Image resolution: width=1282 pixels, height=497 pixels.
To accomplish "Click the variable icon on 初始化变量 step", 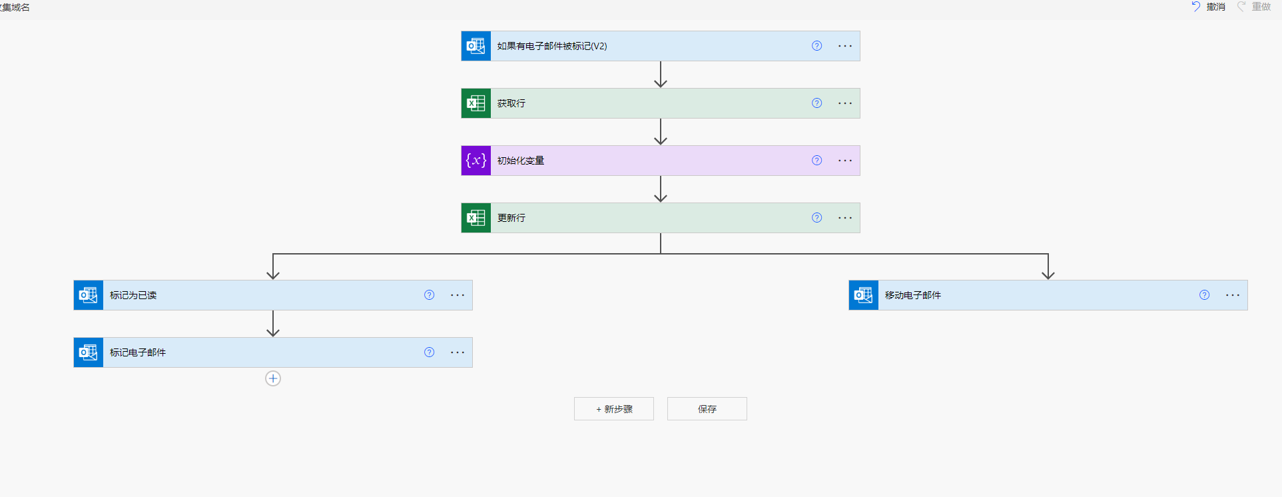I will click(x=476, y=161).
